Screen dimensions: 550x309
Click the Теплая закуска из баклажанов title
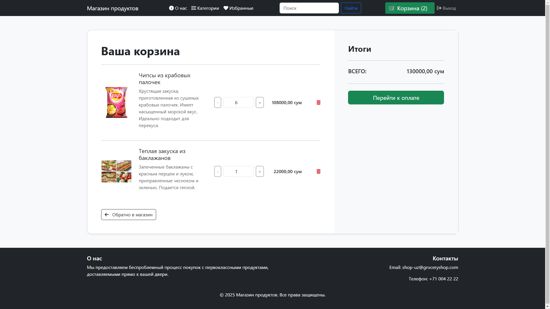[x=162, y=154]
